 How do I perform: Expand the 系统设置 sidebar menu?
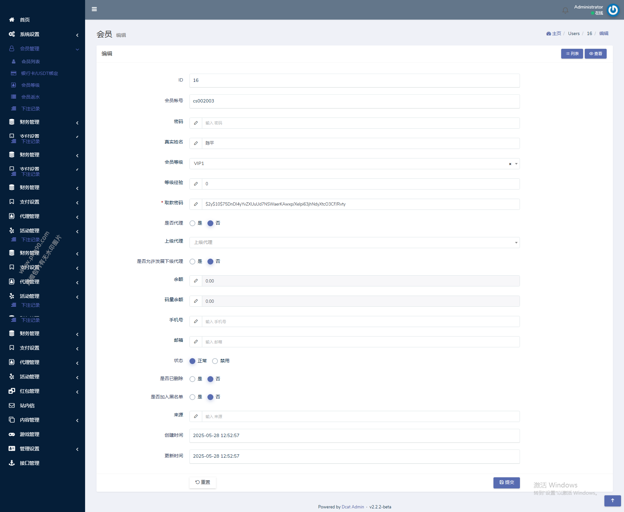43,34
